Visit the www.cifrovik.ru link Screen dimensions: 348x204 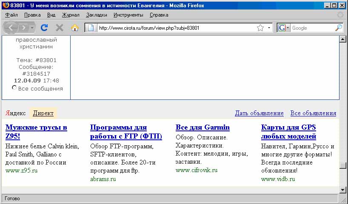point(197,170)
